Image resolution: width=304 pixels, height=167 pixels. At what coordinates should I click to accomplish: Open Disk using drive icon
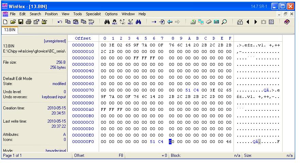click(193, 22)
